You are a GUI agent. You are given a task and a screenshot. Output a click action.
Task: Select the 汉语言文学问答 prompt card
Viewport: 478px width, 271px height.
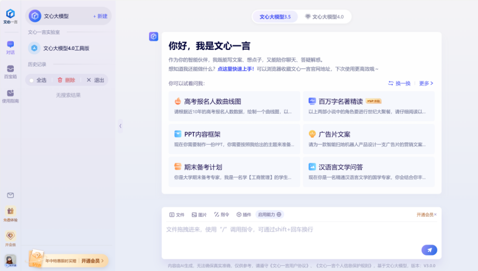click(x=369, y=172)
